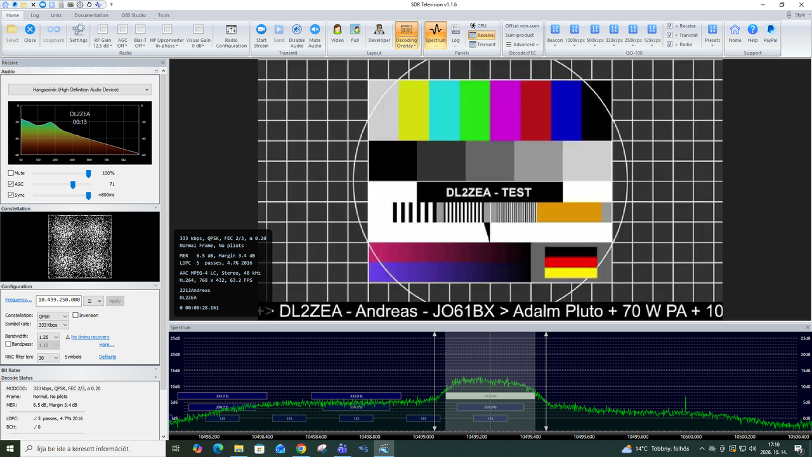Open the audio output device dropdown
Screen dimensions: 812x457
(79, 90)
